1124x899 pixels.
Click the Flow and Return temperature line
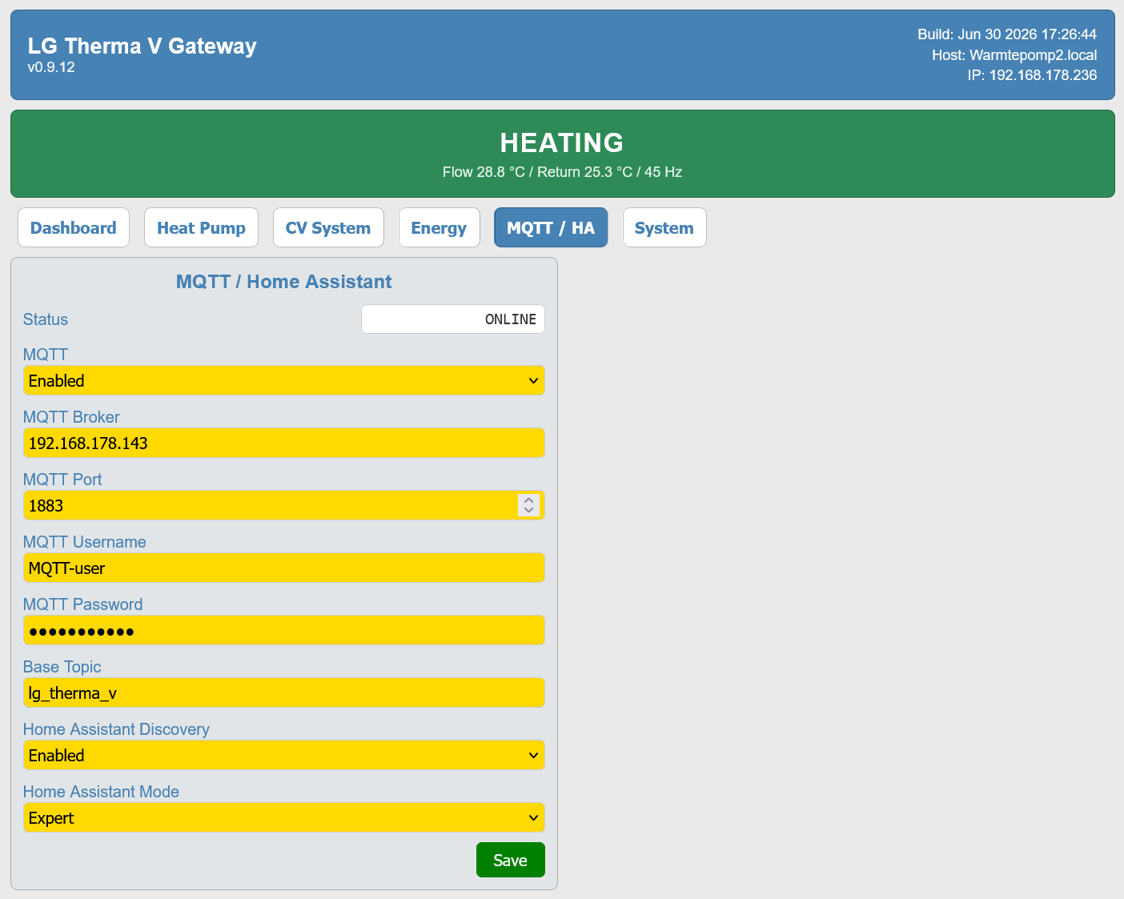pyautogui.click(x=562, y=172)
